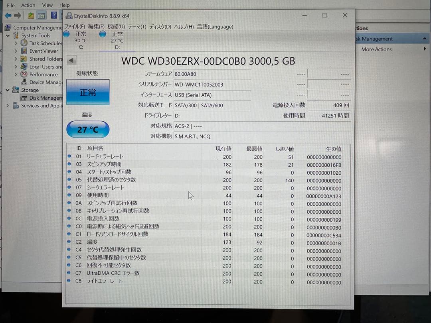Click the Device Manager icon
Viewport: 431px width, 323px height.
pyautogui.click(x=24, y=82)
